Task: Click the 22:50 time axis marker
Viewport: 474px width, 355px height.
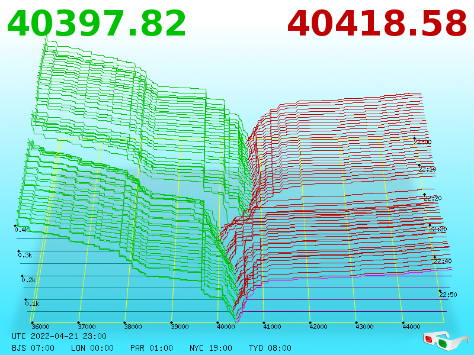Action: point(448,294)
